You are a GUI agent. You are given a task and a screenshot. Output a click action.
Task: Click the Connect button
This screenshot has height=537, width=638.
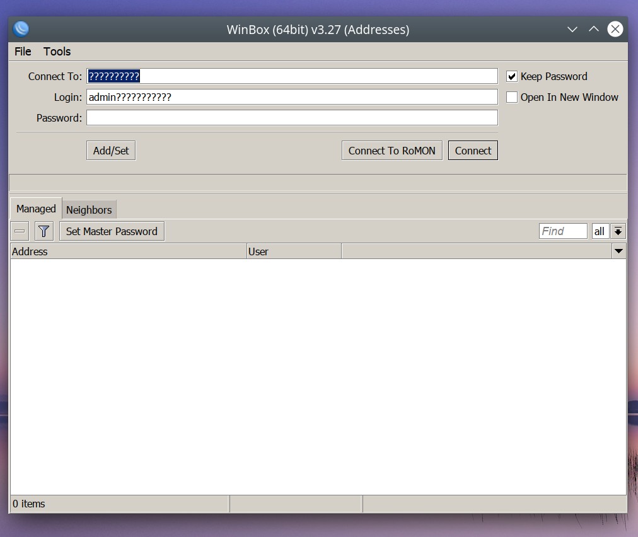pos(473,151)
